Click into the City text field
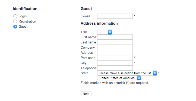This screenshot has width=196, height=101. 115,63
